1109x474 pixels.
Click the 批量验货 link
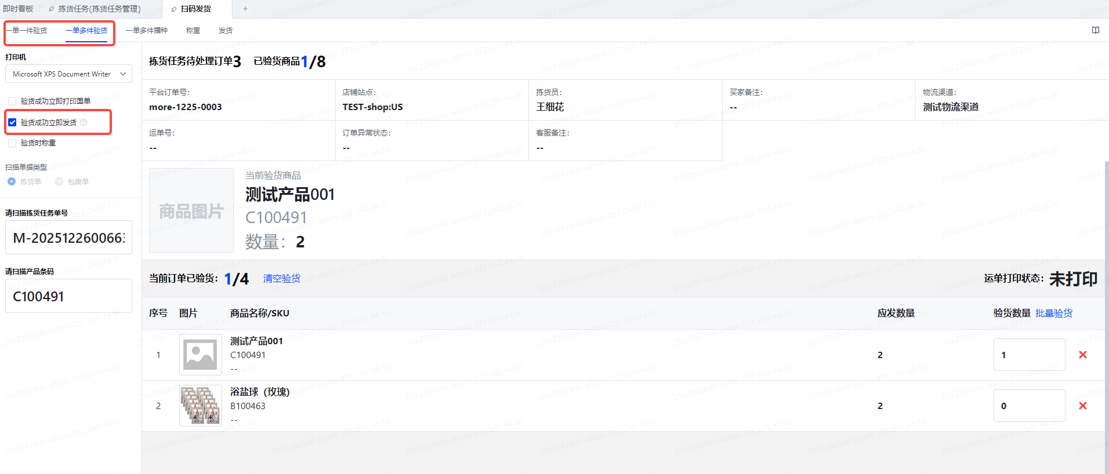click(x=1053, y=313)
